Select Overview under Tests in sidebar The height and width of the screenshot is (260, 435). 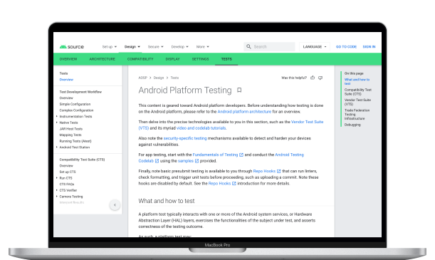(x=66, y=80)
